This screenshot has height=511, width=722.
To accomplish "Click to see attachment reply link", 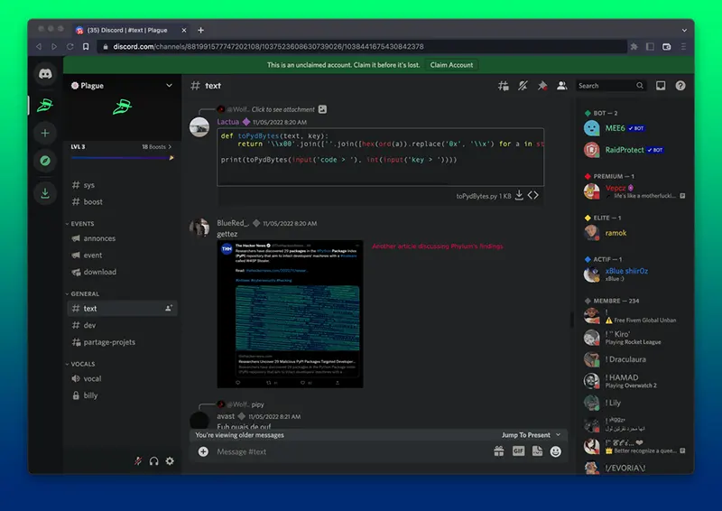I will 283,109.
